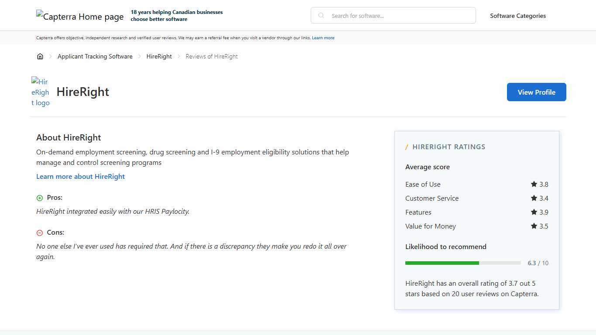Image resolution: width=596 pixels, height=335 pixels.
Task: Focus the Search for software field
Action: [x=399, y=16]
